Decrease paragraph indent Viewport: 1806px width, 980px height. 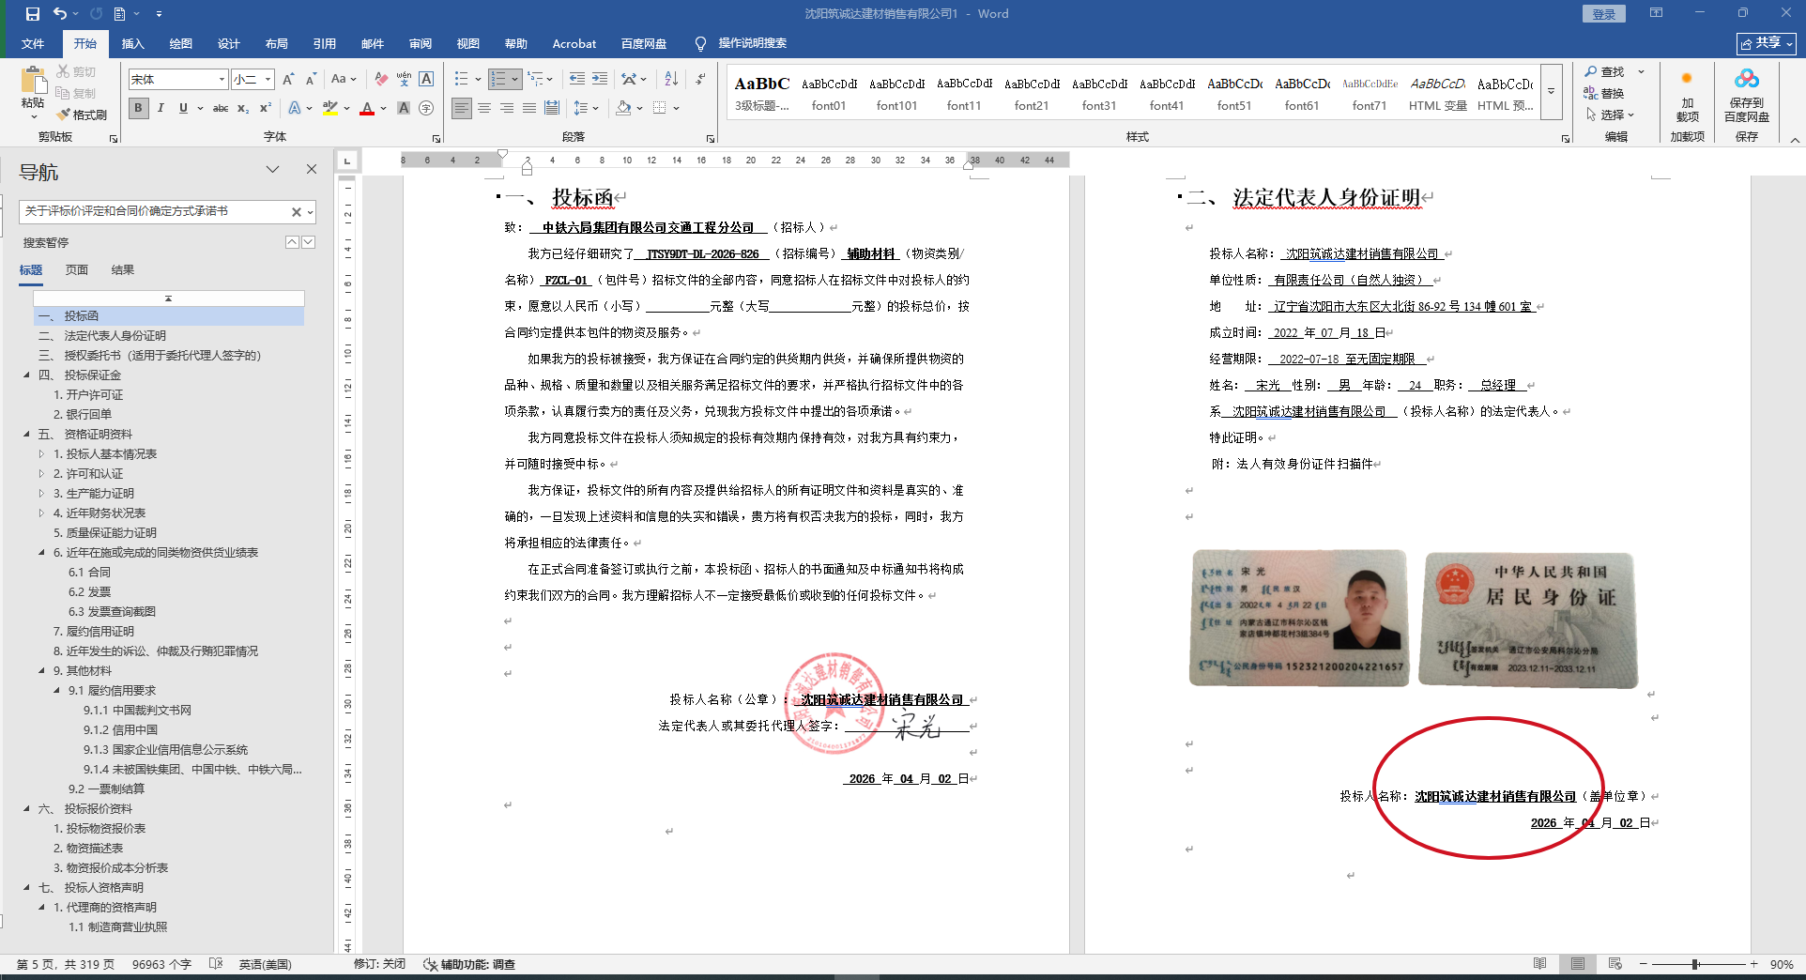coord(576,79)
